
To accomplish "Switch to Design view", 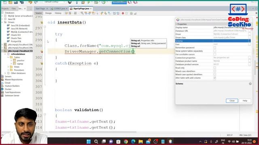I will (49, 13).
